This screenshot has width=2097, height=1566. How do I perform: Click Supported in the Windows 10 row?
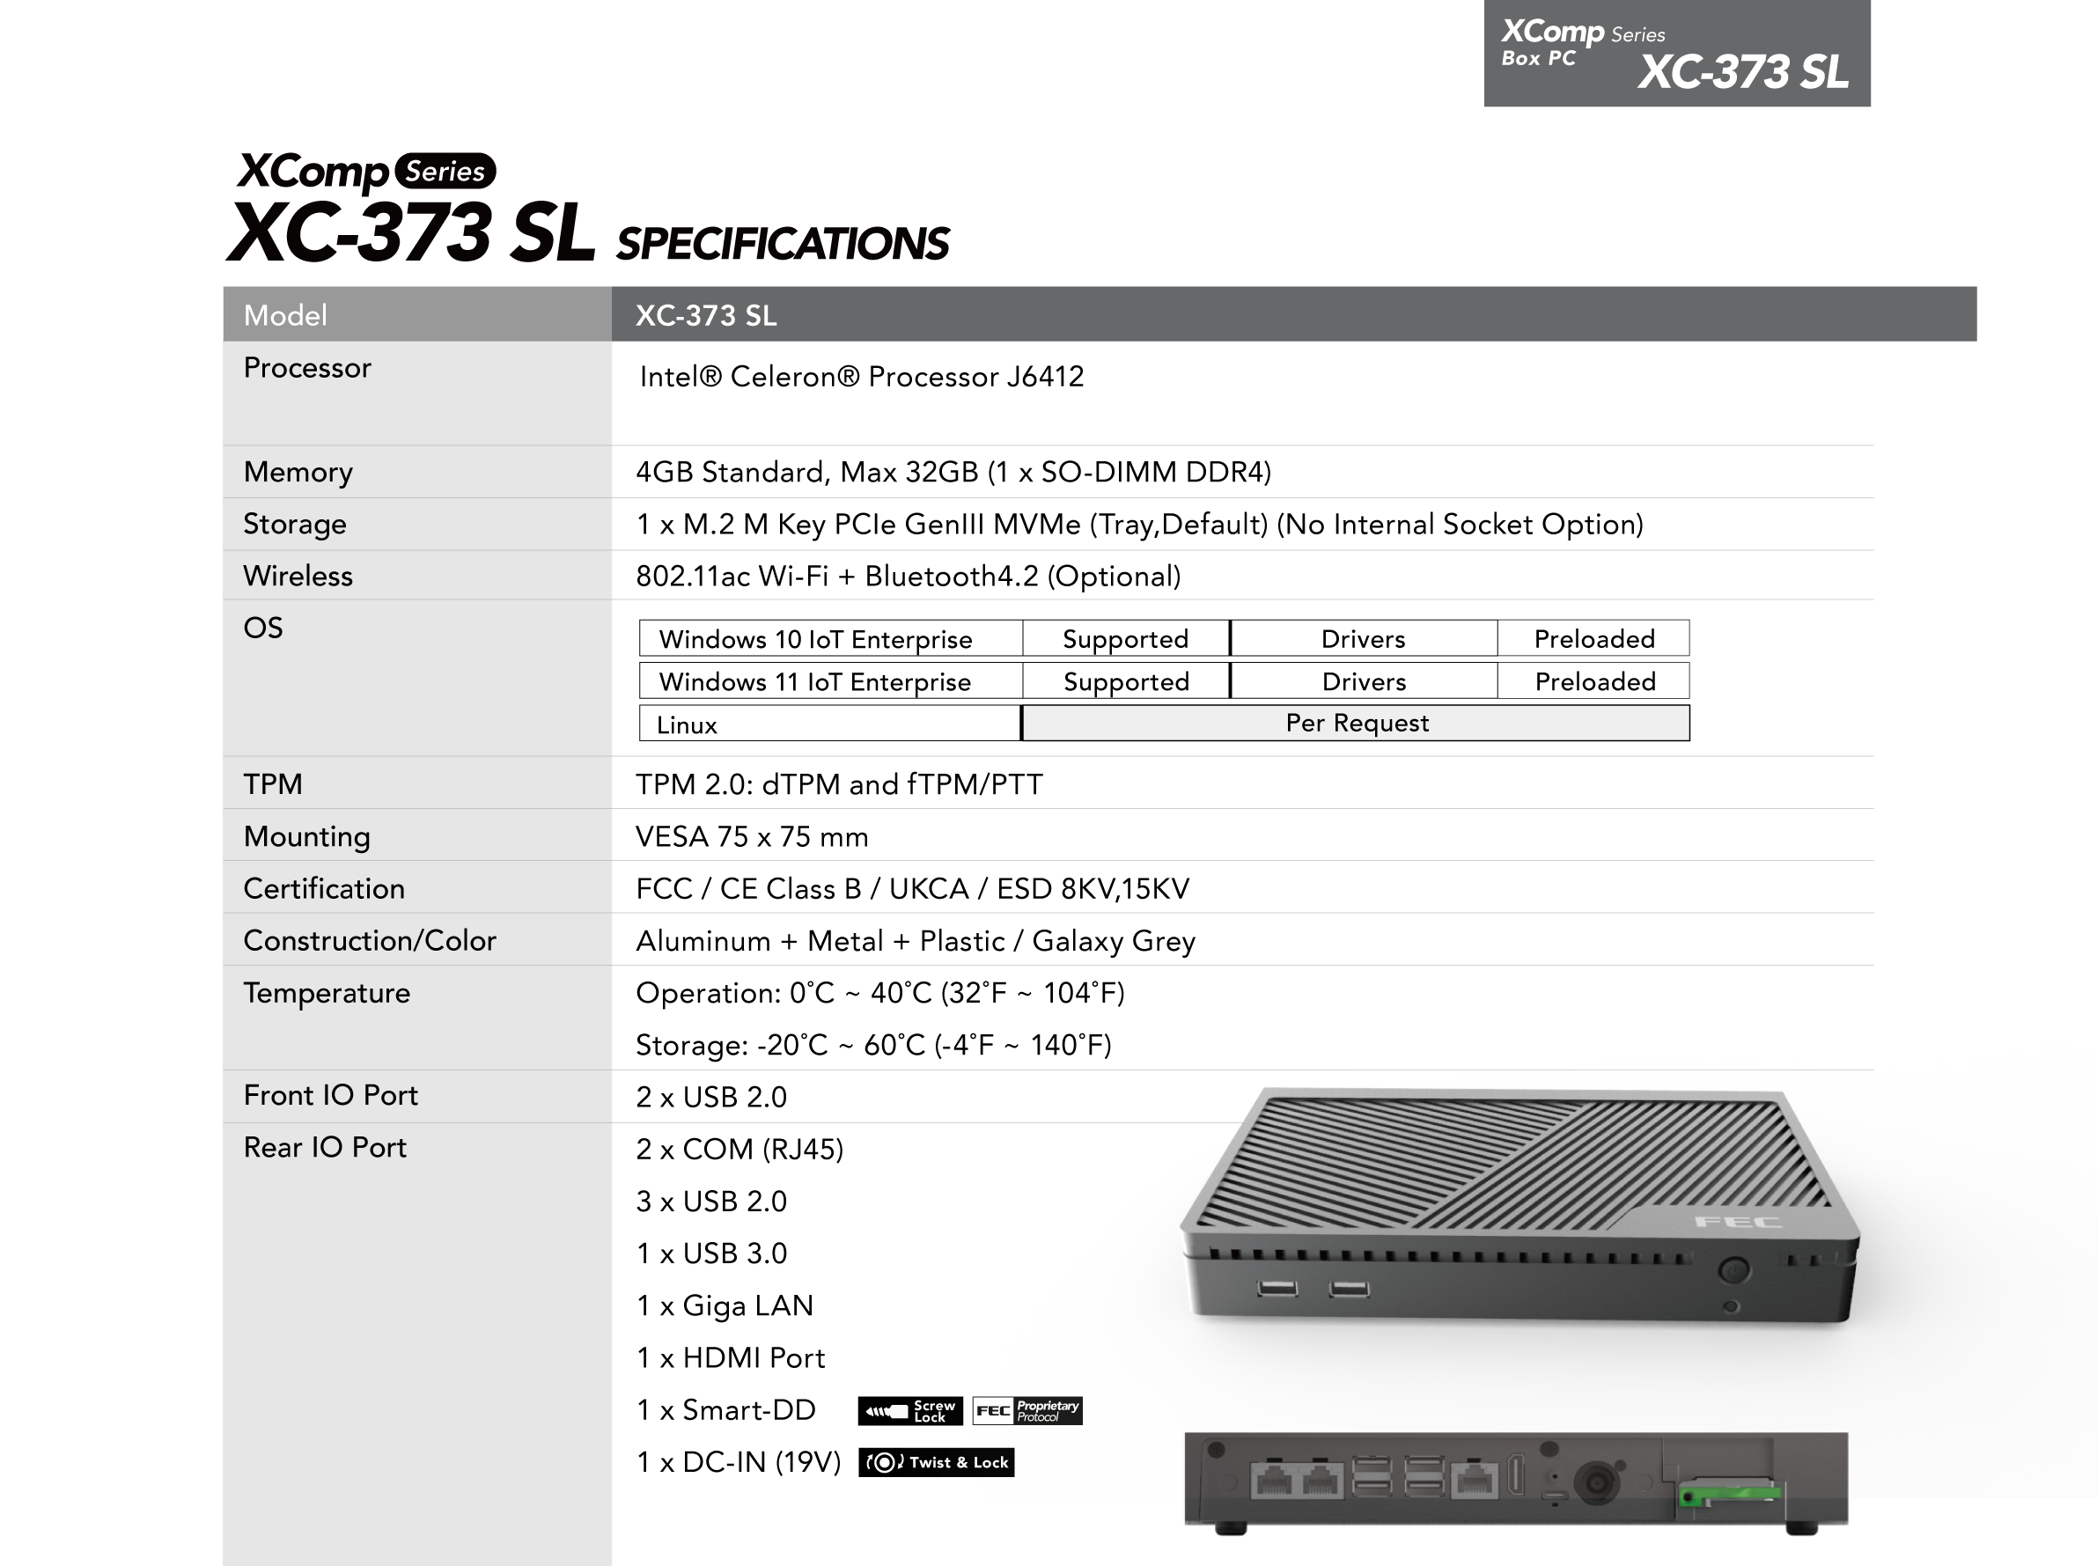(x=1125, y=638)
